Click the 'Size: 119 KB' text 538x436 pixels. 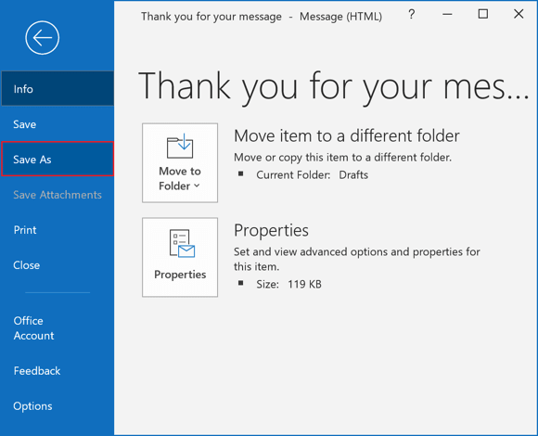[288, 284]
